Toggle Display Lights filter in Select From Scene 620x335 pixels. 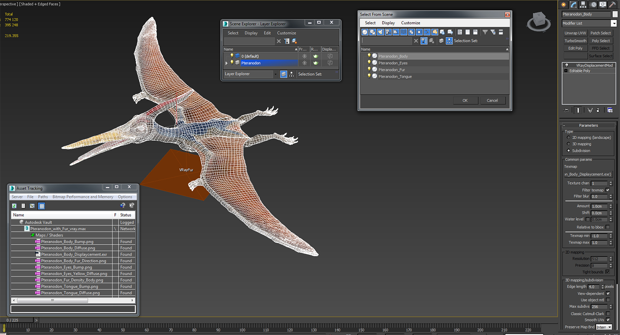click(380, 32)
